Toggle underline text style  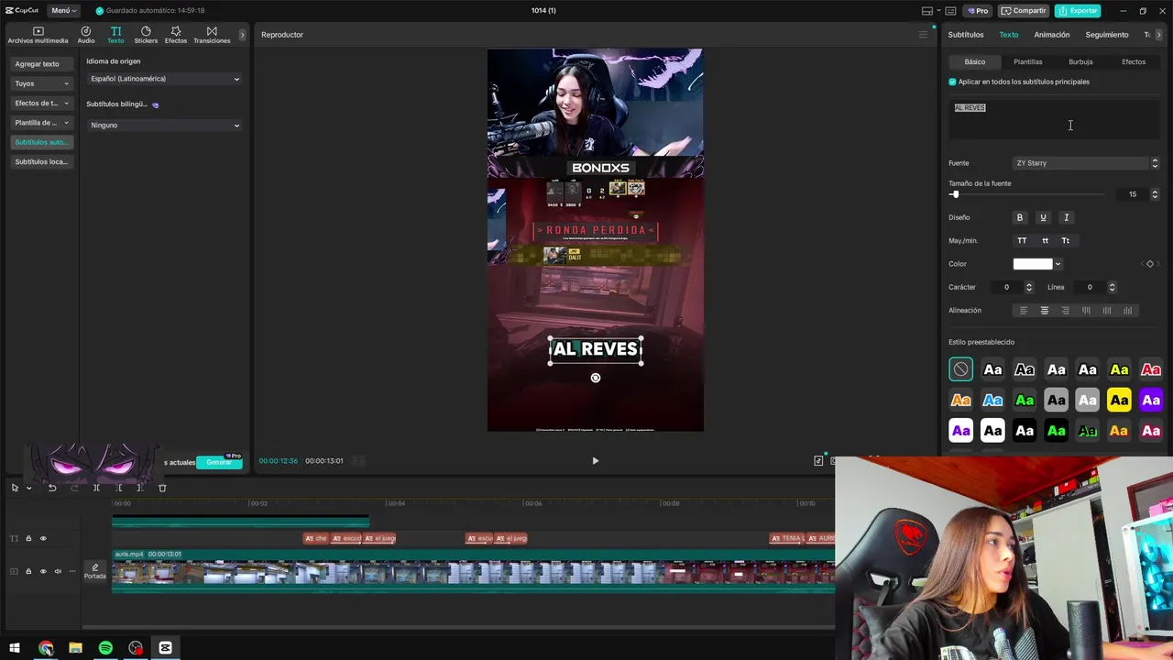click(1043, 217)
